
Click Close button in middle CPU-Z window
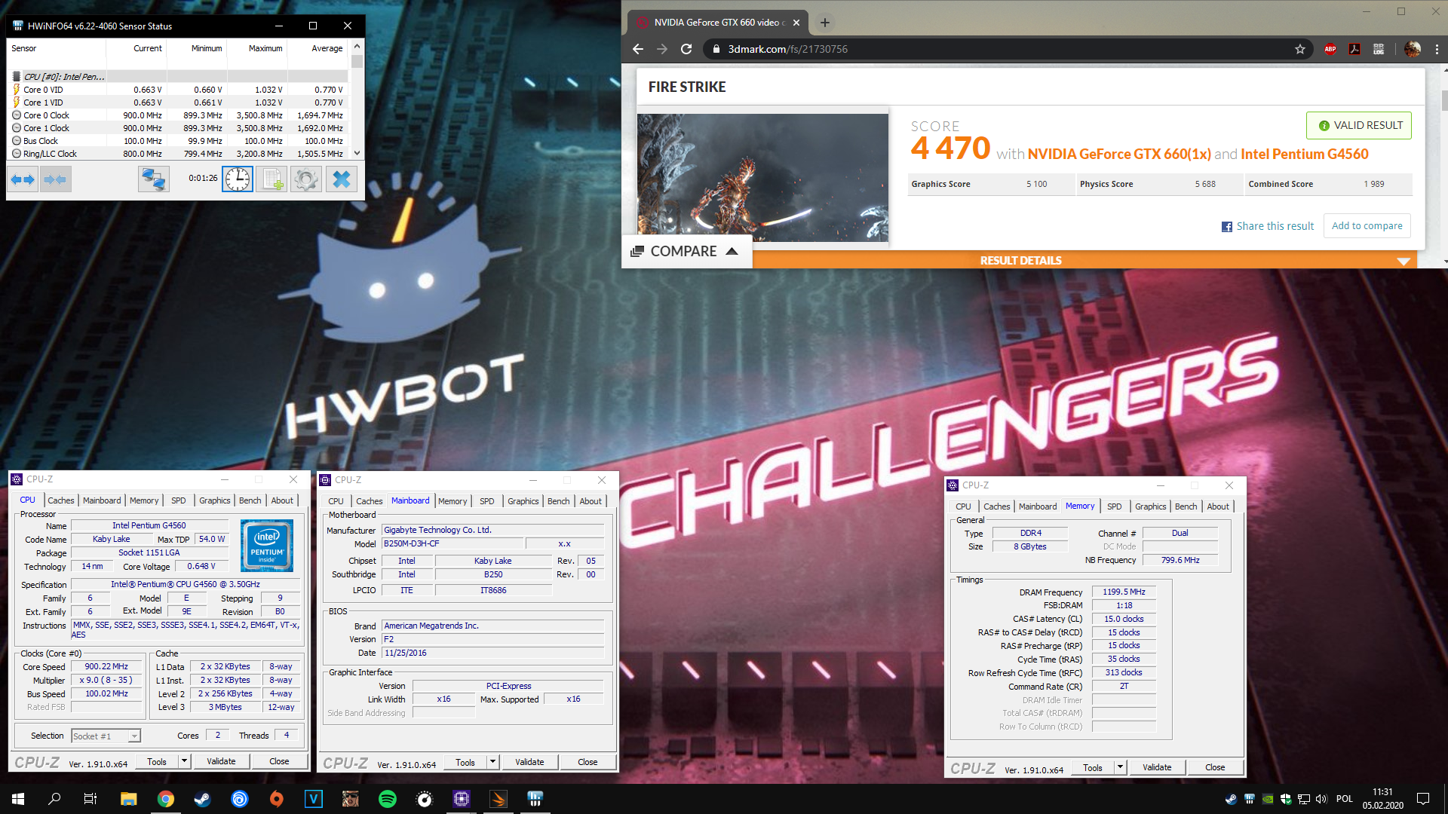pos(587,762)
